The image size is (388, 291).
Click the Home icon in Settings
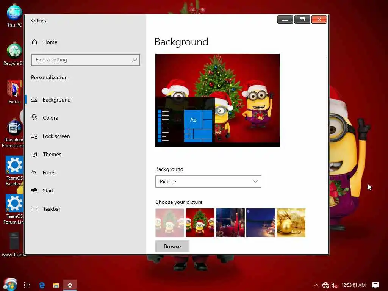[34, 42]
